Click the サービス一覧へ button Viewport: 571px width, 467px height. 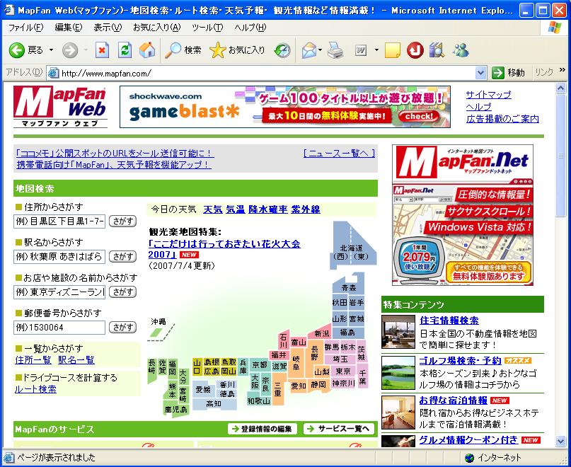339,429
